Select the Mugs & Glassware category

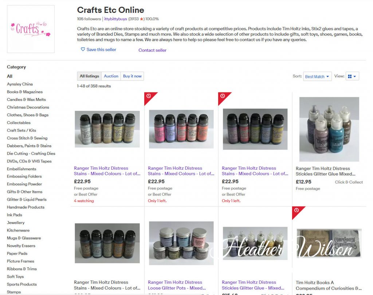coord(24,238)
